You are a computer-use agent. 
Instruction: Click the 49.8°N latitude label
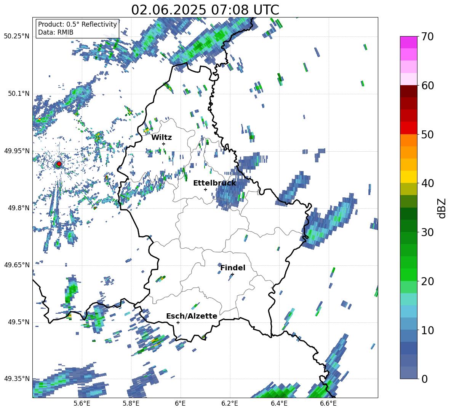(x=19, y=208)
